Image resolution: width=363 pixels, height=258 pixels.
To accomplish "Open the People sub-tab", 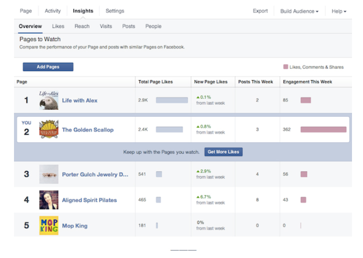I will 153,26.
